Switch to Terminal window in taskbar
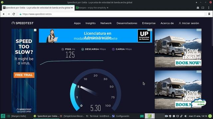Viewport: 213px width, 119px height. [99, 116]
